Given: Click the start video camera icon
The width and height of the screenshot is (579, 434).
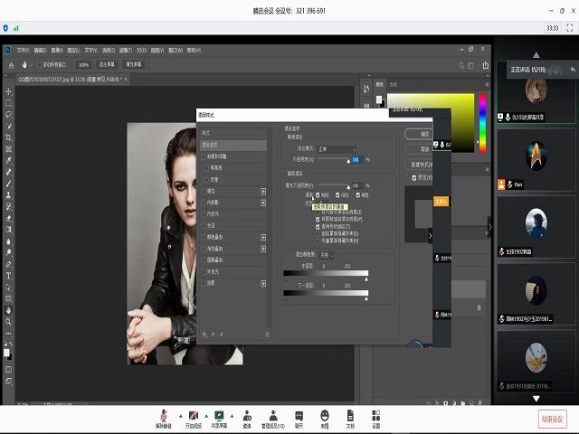Looking at the screenshot, I should pos(191,414).
